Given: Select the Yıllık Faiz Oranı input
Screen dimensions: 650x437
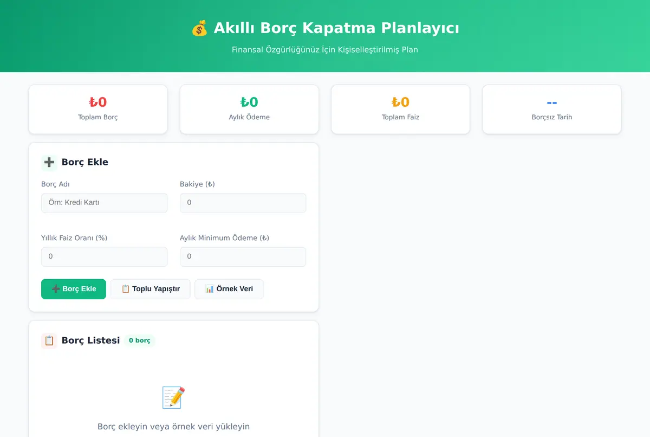Looking at the screenshot, I should click(x=105, y=256).
